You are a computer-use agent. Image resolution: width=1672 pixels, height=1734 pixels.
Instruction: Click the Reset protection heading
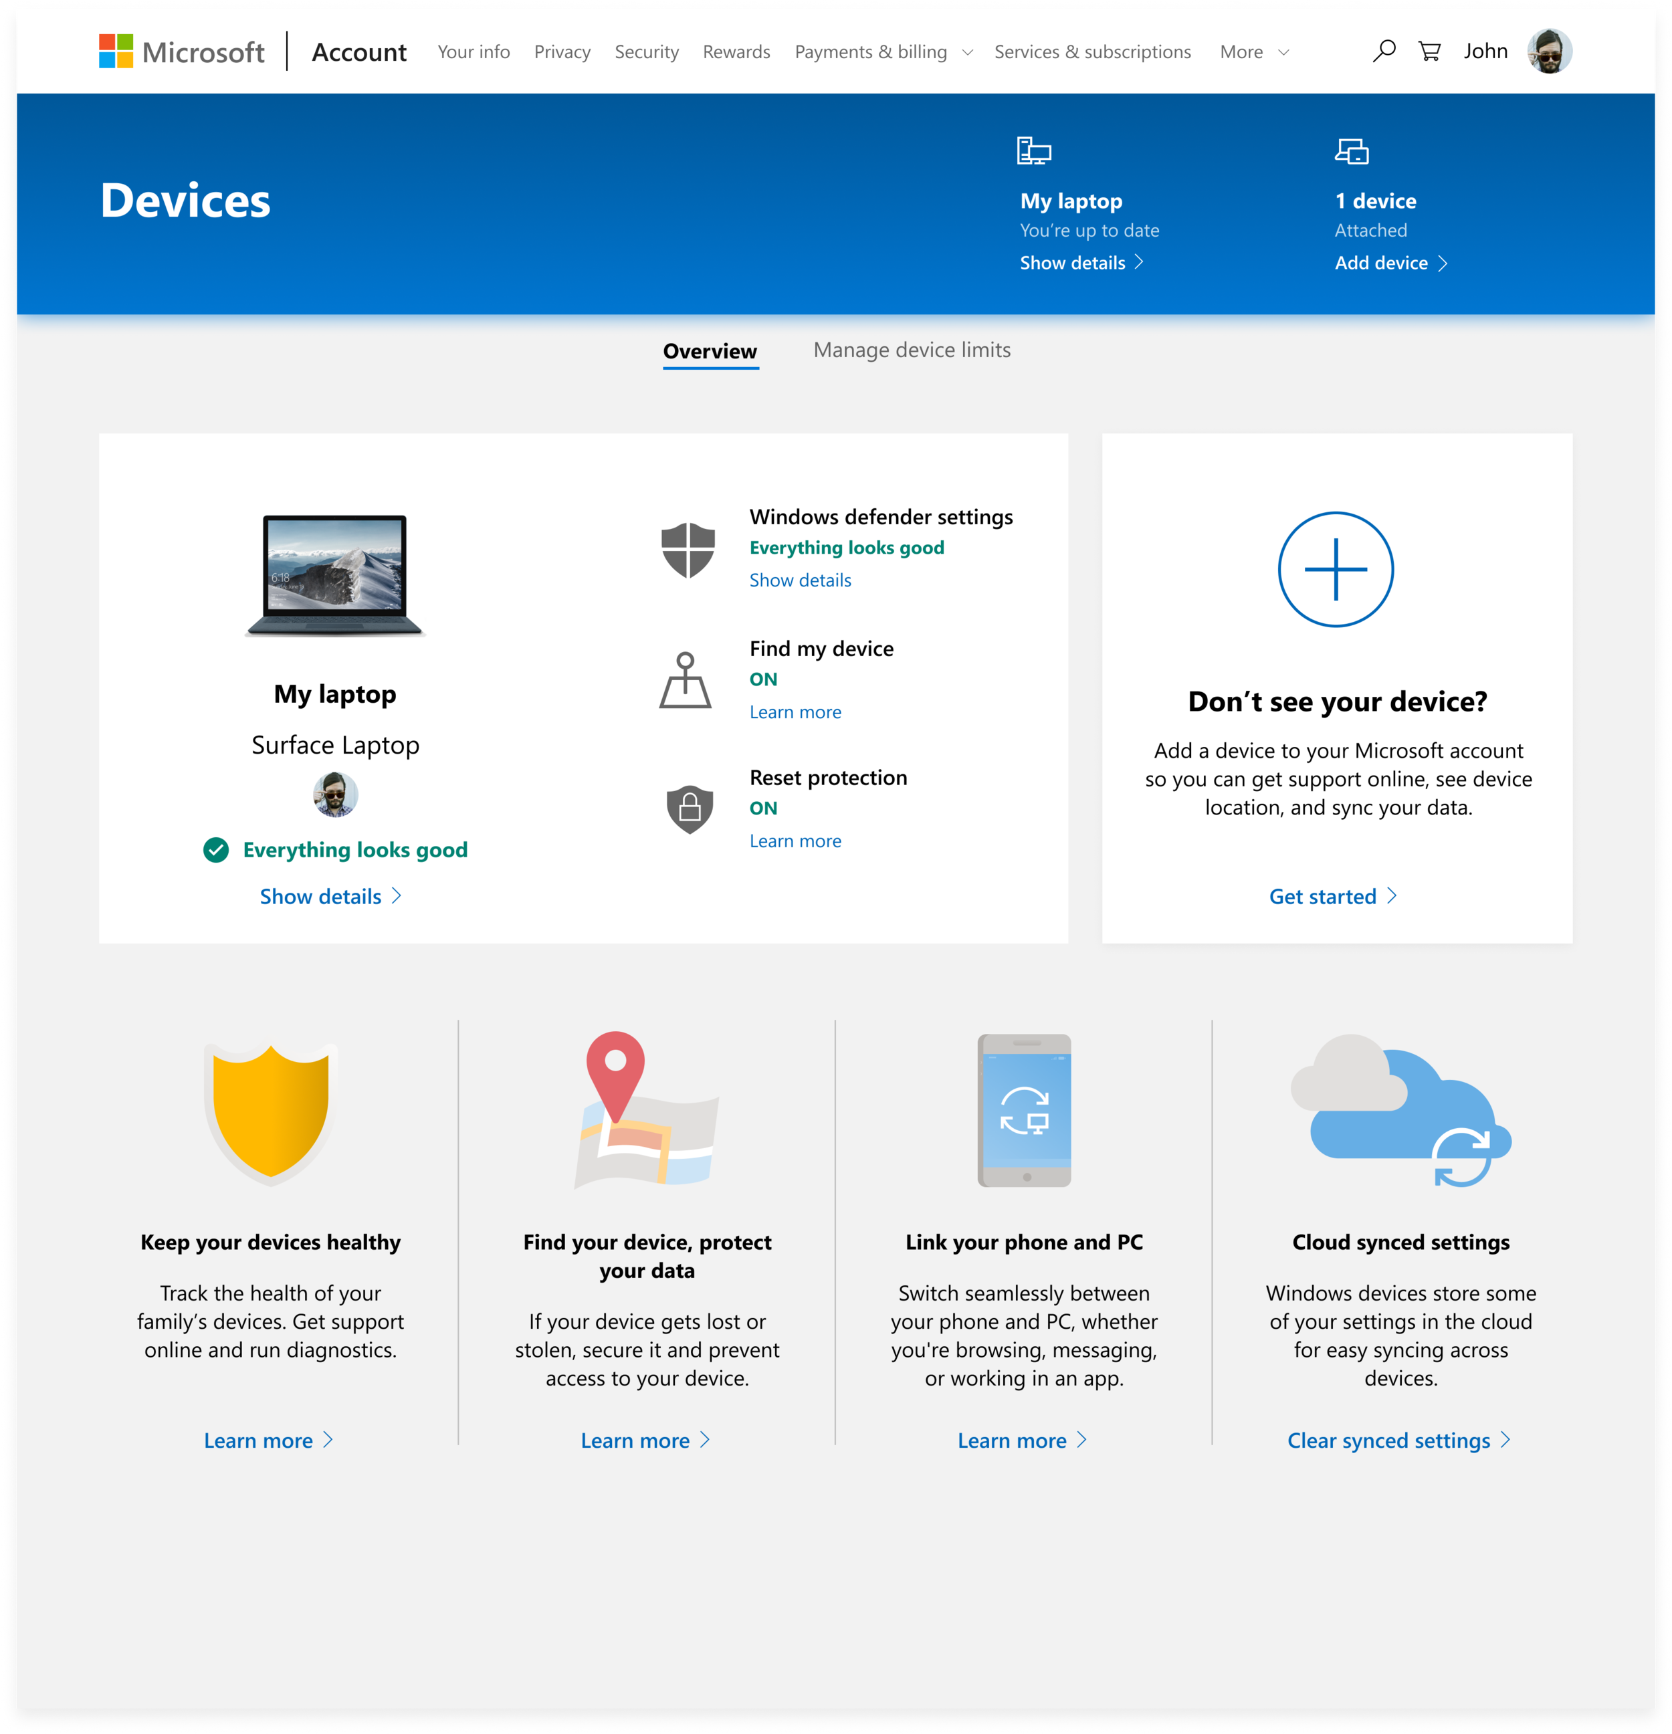tap(828, 778)
